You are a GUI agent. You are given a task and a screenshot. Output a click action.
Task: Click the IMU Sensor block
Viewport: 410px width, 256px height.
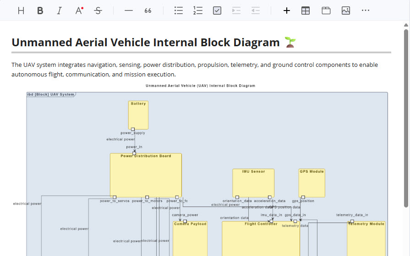[x=253, y=183]
